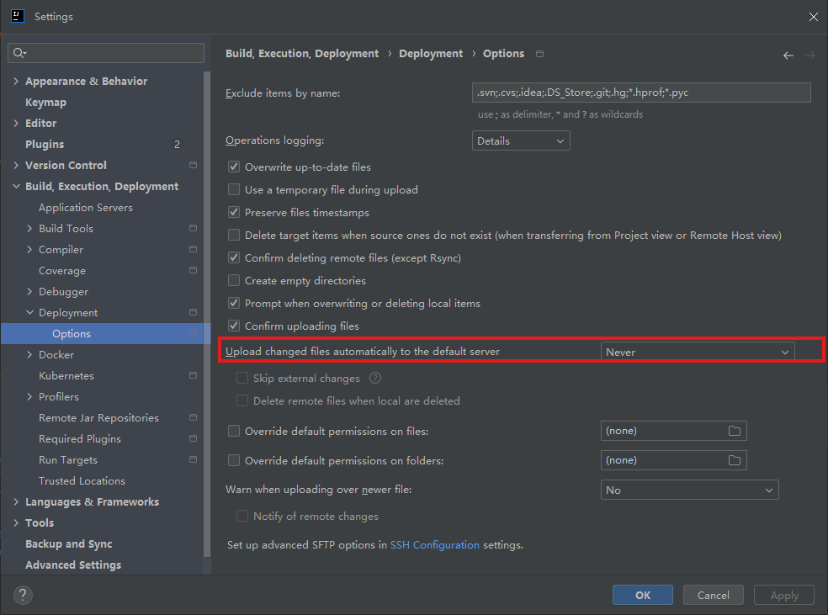Enable Use a temporary file during upload

(x=234, y=190)
